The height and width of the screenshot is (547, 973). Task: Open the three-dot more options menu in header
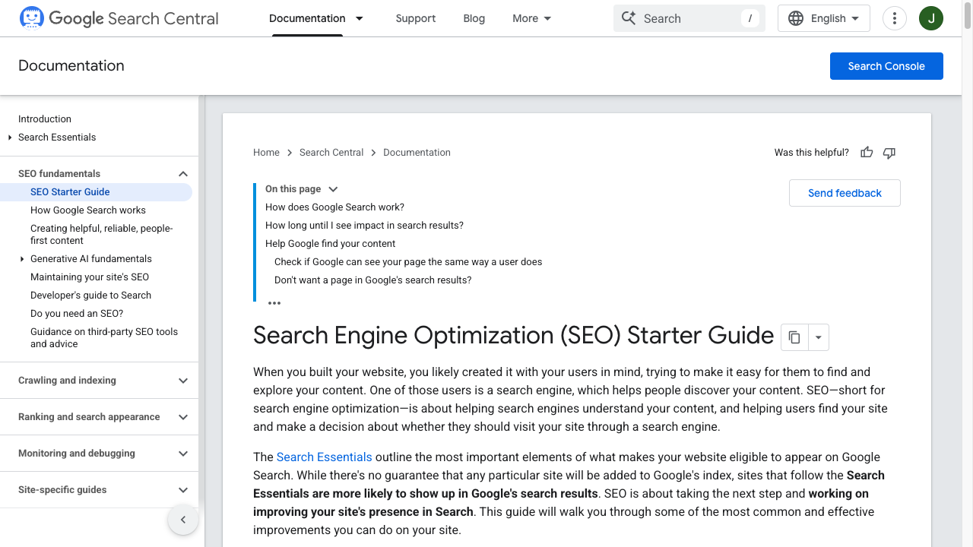tap(895, 18)
